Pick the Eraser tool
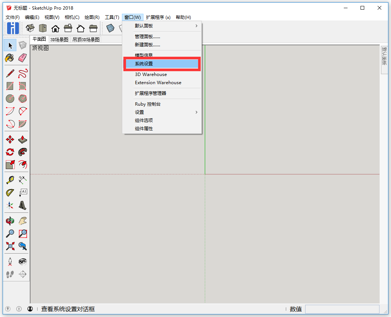 pos(23,58)
